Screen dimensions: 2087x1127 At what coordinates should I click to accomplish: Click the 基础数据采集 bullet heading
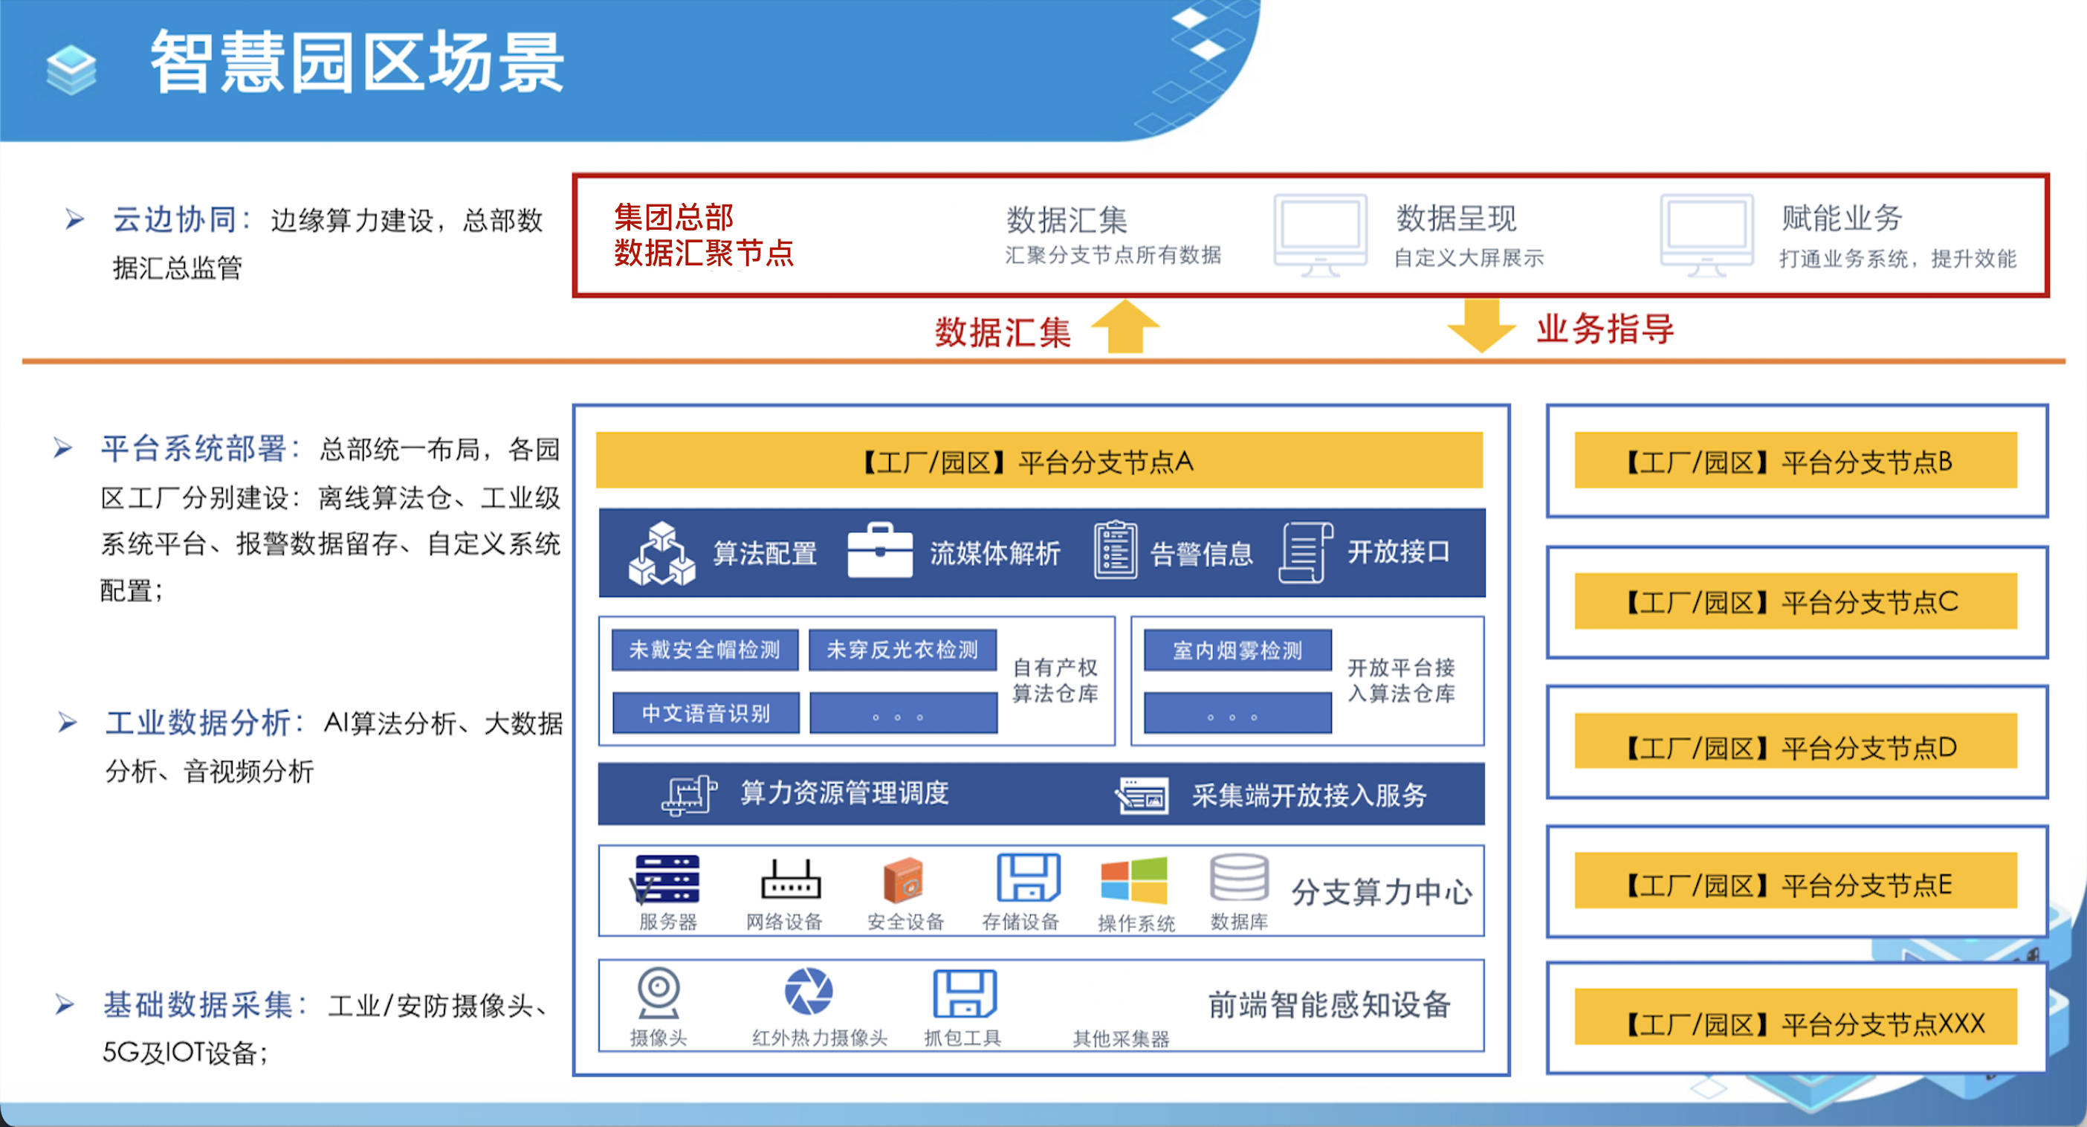[205, 1004]
